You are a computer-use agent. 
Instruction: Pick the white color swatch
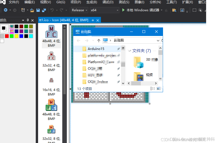[x=2, y=41]
